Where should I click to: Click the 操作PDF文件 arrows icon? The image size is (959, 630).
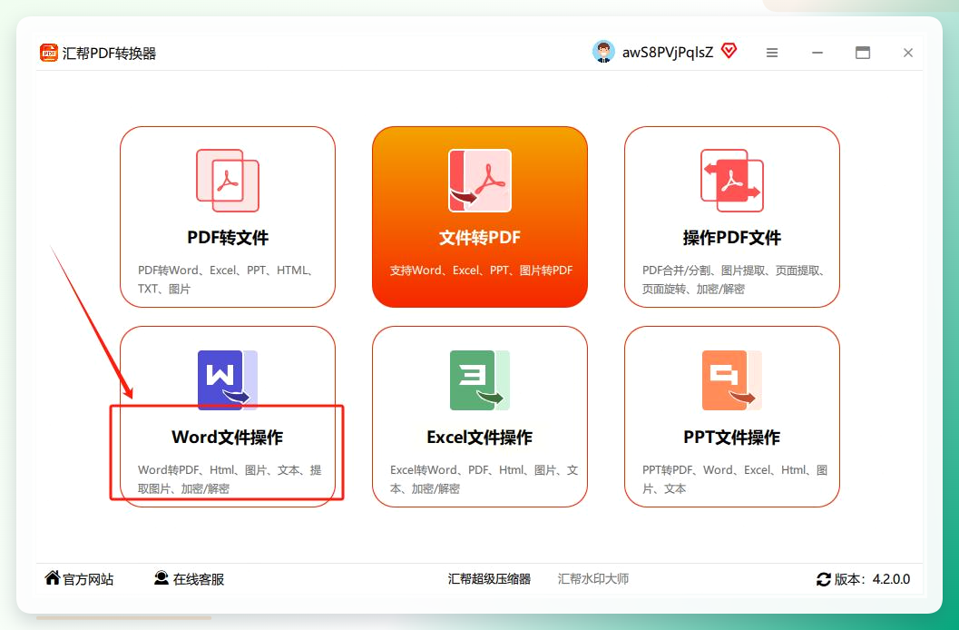pyautogui.click(x=732, y=181)
